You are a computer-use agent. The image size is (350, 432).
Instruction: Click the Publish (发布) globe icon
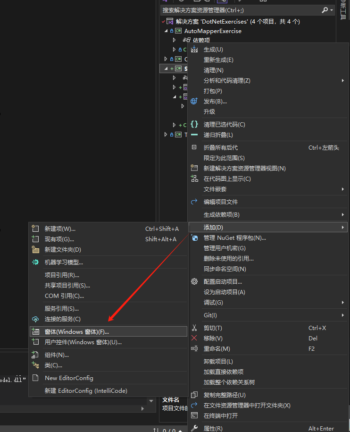(x=194, y=101)
